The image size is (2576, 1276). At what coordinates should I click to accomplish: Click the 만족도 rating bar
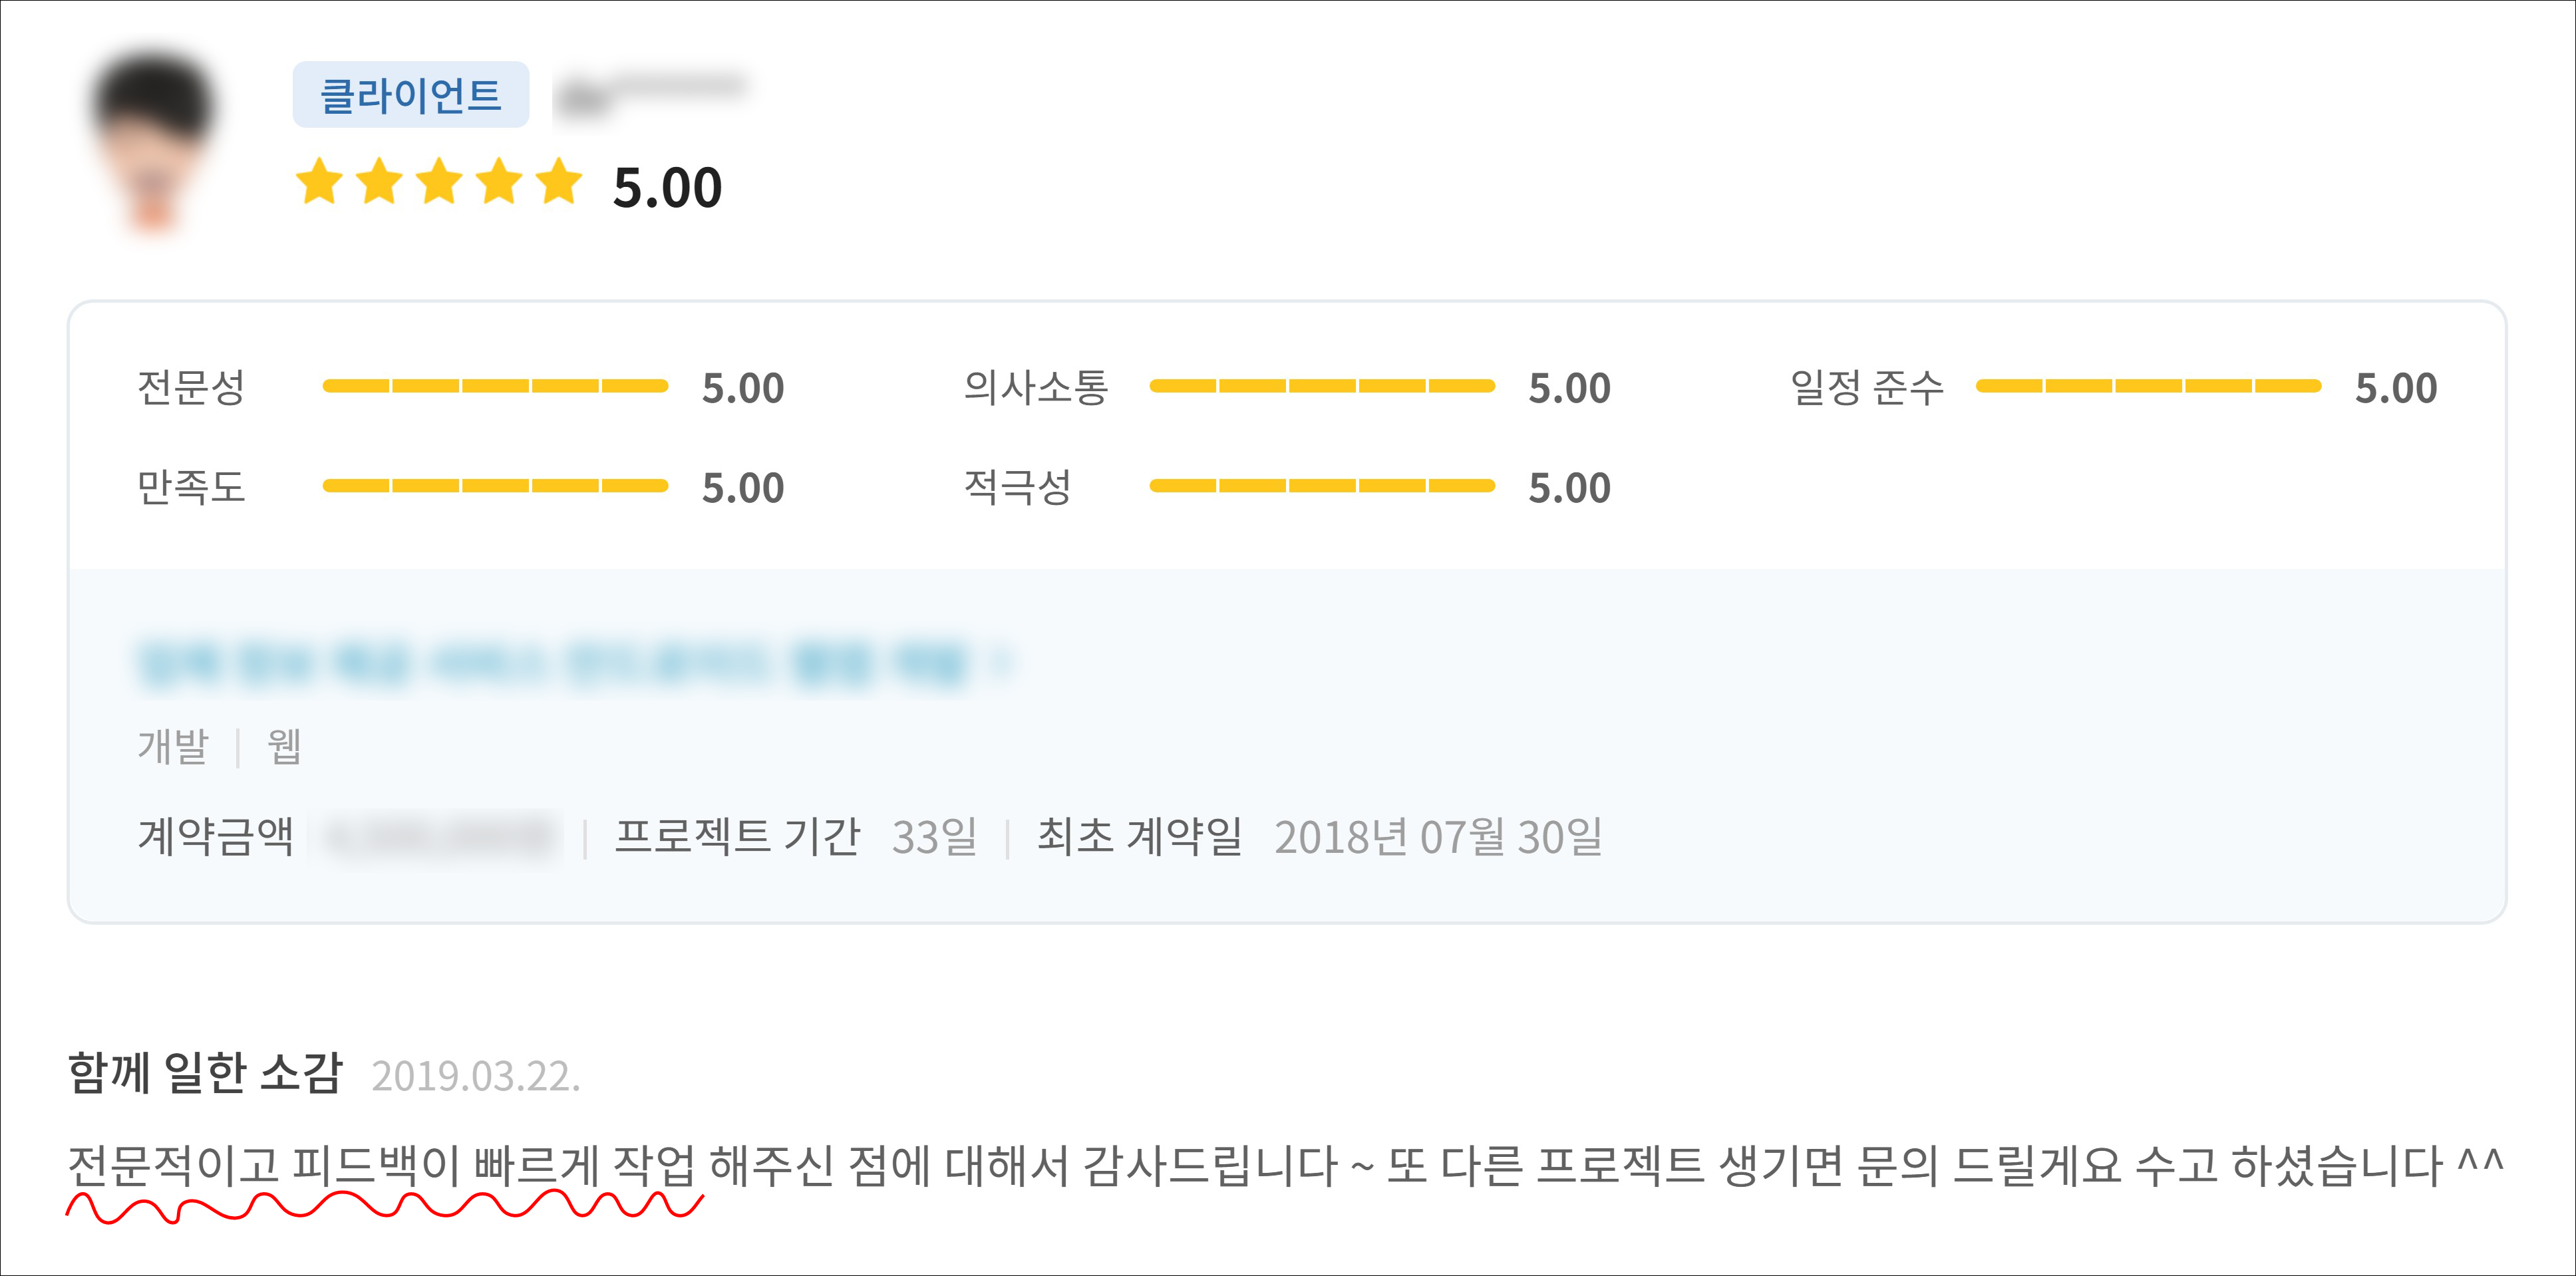[x=495, y=486]
